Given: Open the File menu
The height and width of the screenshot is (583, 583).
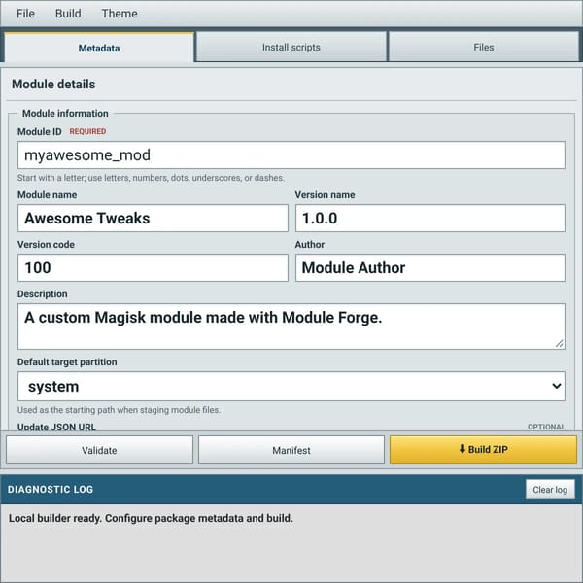Looking at the screenshot, I should pos(25,14).
